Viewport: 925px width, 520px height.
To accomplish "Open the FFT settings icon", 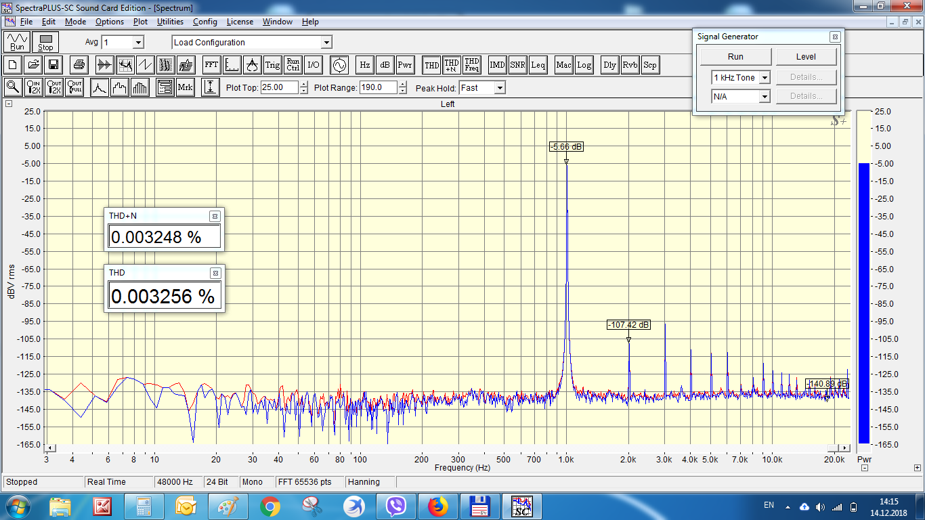I will coord(211,65).
